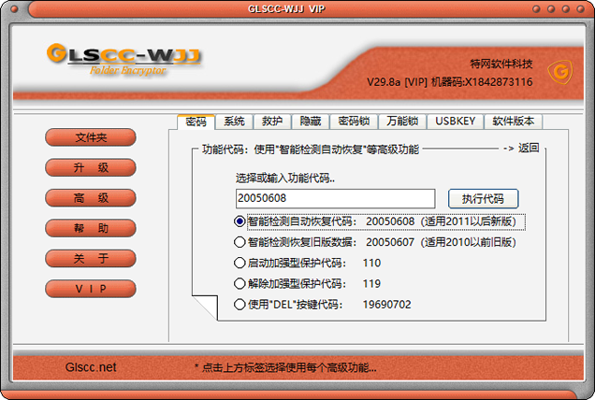This screenshot has width=595, height=400.
Task: Choose 解除加强型保护代码 119 radio option
Action: click(x=308, y=283)
